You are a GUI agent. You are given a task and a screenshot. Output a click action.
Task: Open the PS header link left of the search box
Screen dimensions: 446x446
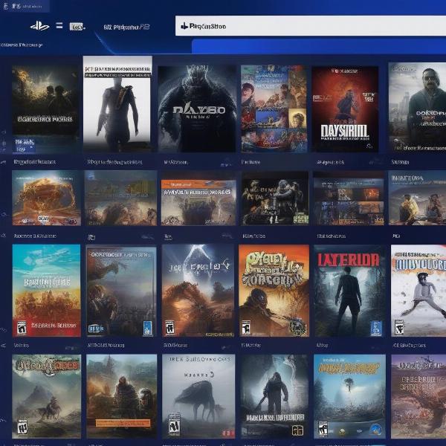coord(126,27)
